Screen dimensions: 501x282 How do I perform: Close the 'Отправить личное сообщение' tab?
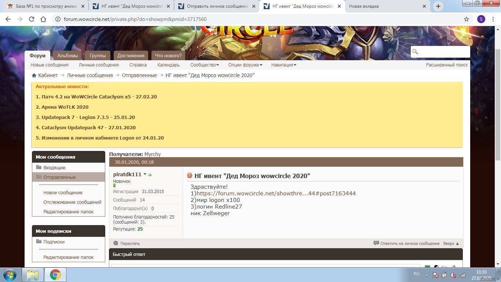tap(254, 6)
